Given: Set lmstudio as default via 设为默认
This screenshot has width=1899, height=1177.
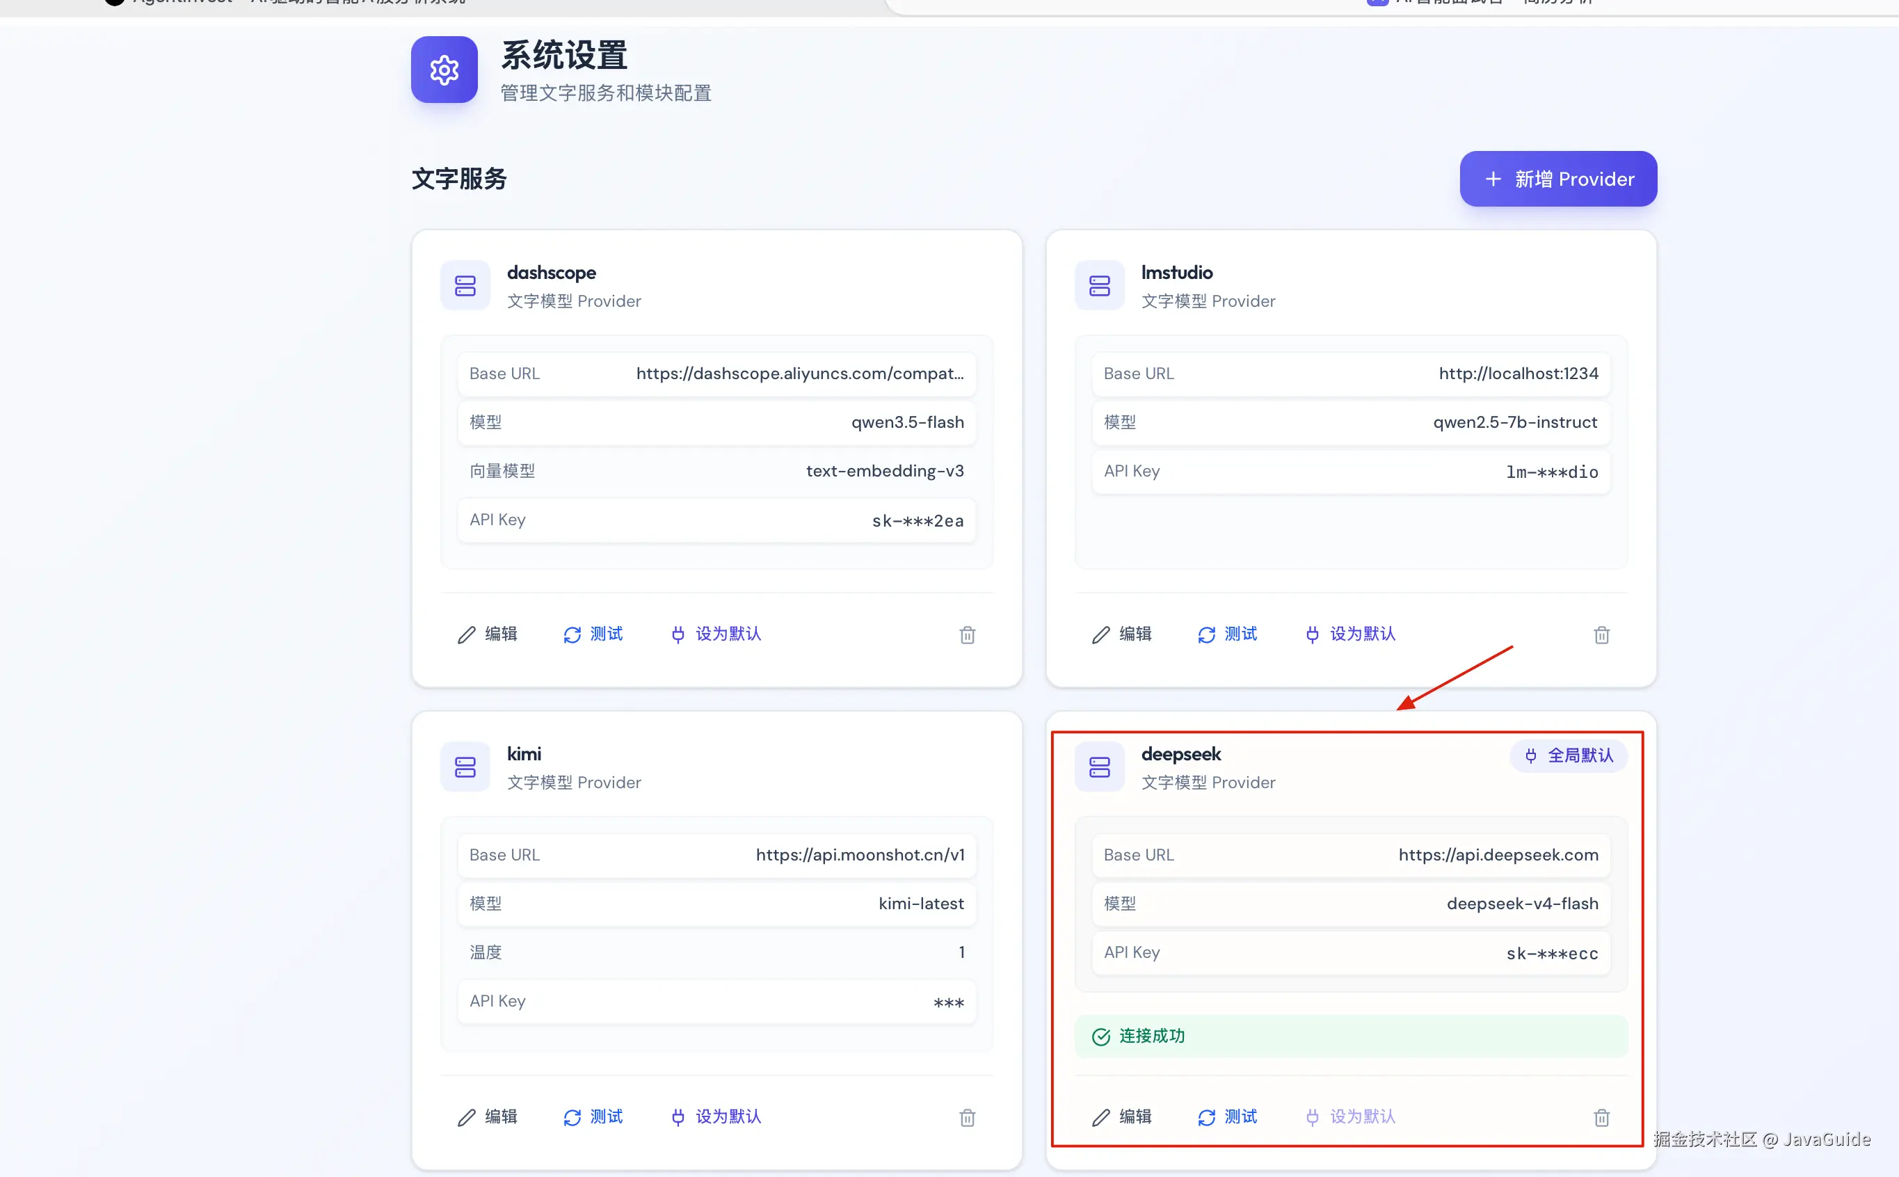Looking at the screenshot, I should point(1349,634).
